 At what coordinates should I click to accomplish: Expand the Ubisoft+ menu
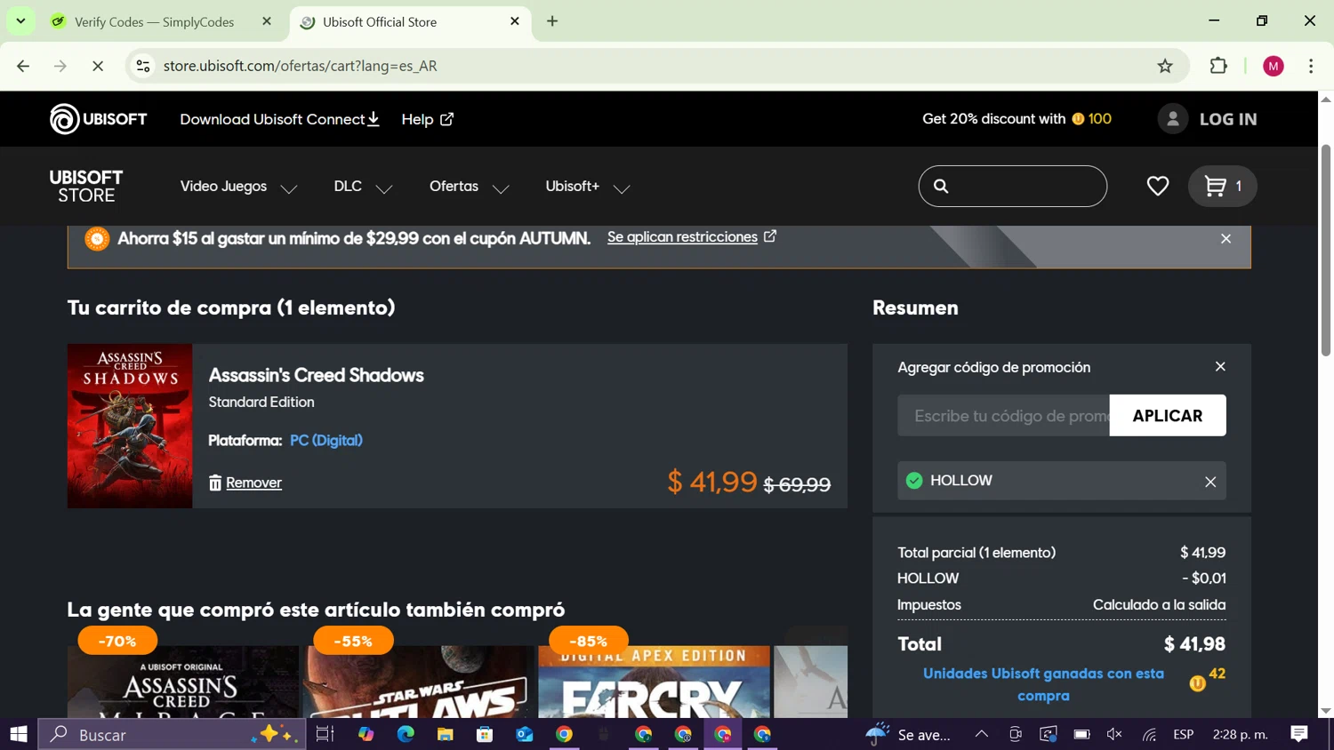click(588, 187)
